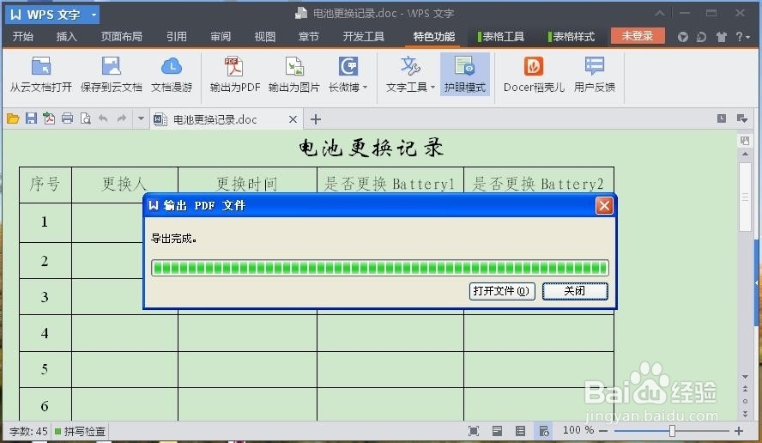
Task: Undo the last action
Action: [x=103, y=118]
